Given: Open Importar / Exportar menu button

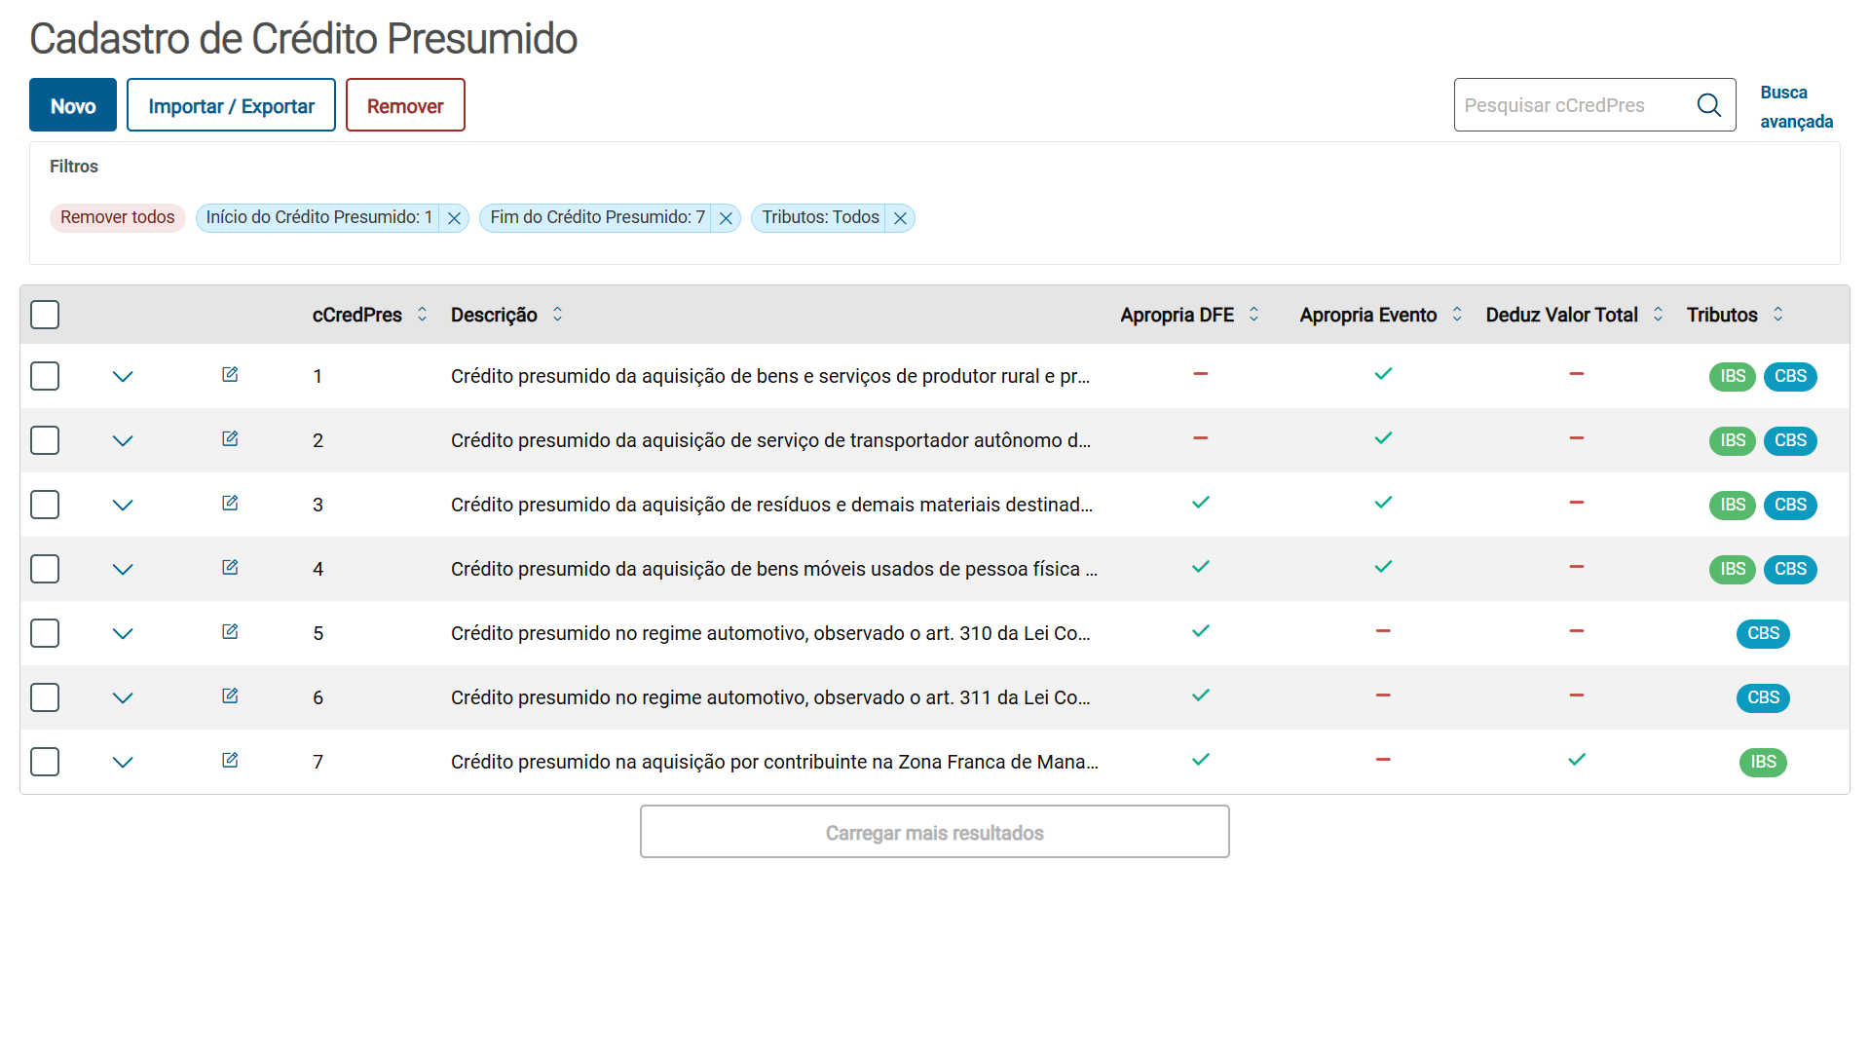Looking at the screenshot, I should point(231,105).
